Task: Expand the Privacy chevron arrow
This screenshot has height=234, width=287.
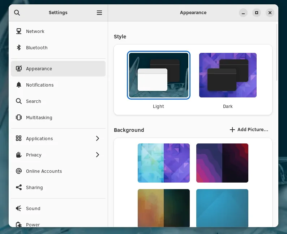Action: coord(97,155)
